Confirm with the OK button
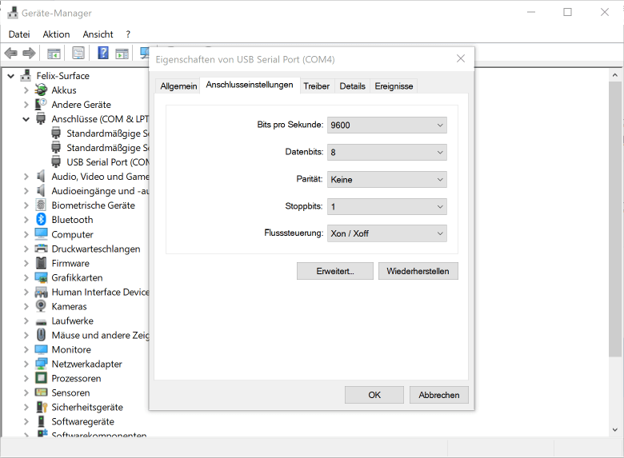The height and width of the screenshot is (458, 624). 374,395
